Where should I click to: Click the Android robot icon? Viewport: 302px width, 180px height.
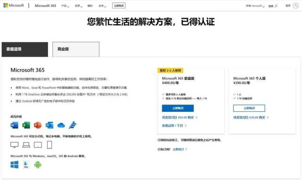[38, 165]
